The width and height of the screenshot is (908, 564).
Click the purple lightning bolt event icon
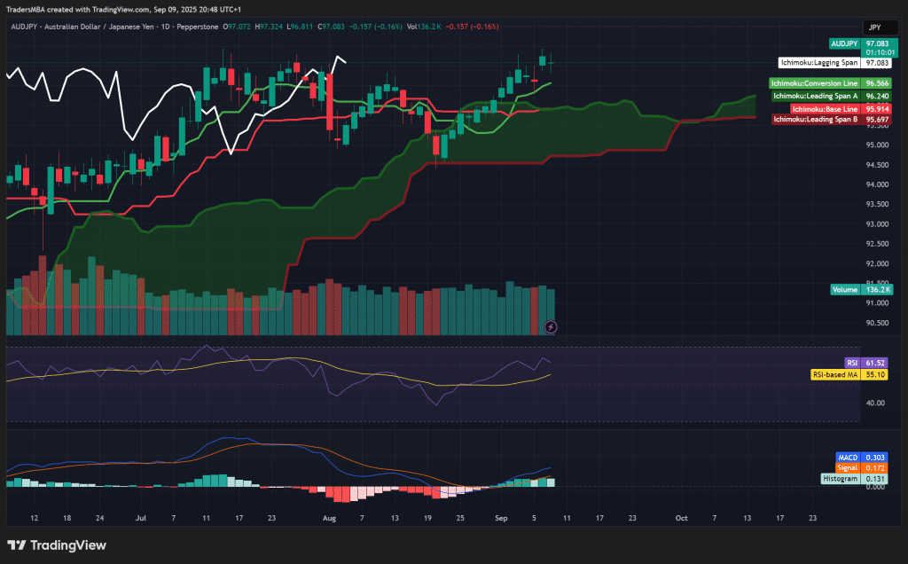(551, 327)
